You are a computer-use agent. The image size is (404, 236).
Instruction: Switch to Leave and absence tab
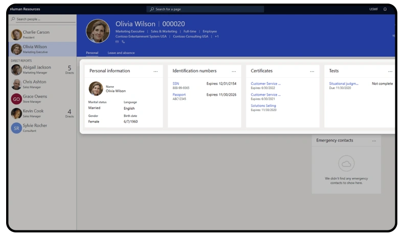(x=121, y=53)
